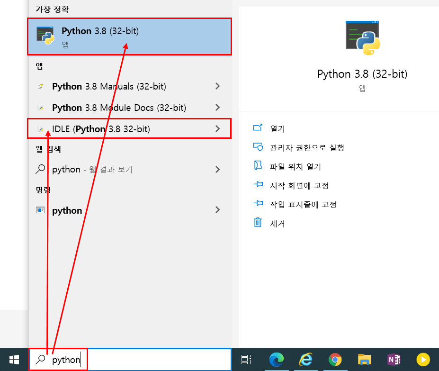This screenshot has width=439, height=371.
Task: Launch Google Chrome from taskbar
Action: [x=335, y=360]
